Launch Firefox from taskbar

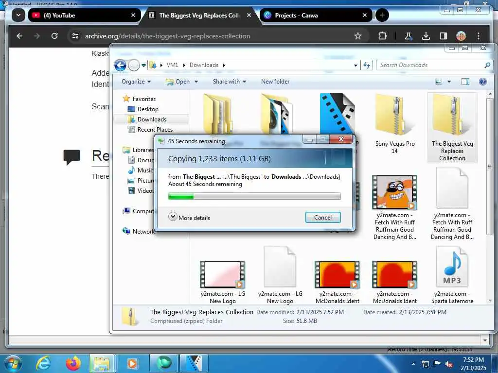pos(73,363)
